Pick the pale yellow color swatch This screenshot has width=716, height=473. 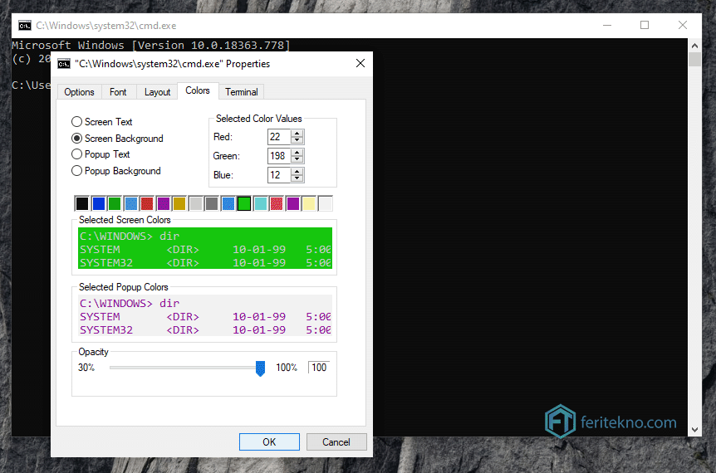click(309, 203)
